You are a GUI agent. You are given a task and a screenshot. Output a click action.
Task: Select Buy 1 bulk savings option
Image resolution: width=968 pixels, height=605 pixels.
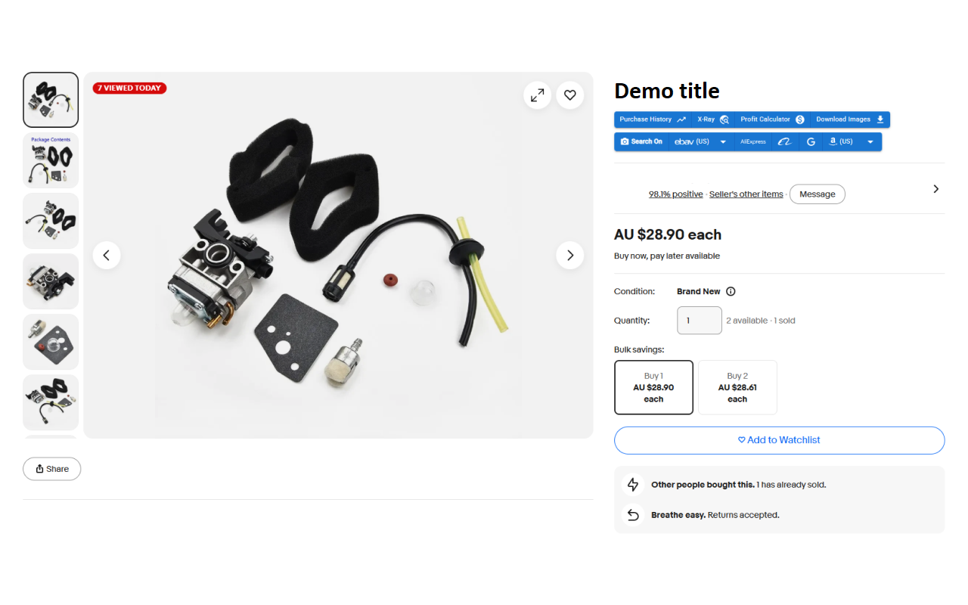[x=653, y=387]
